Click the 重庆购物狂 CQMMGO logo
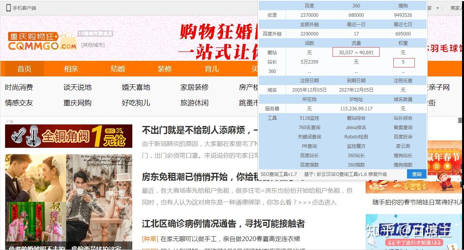 click(x=42, y=41)
